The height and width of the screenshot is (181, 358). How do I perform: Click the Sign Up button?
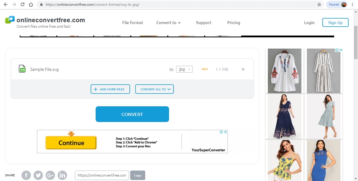pos(335,23)
